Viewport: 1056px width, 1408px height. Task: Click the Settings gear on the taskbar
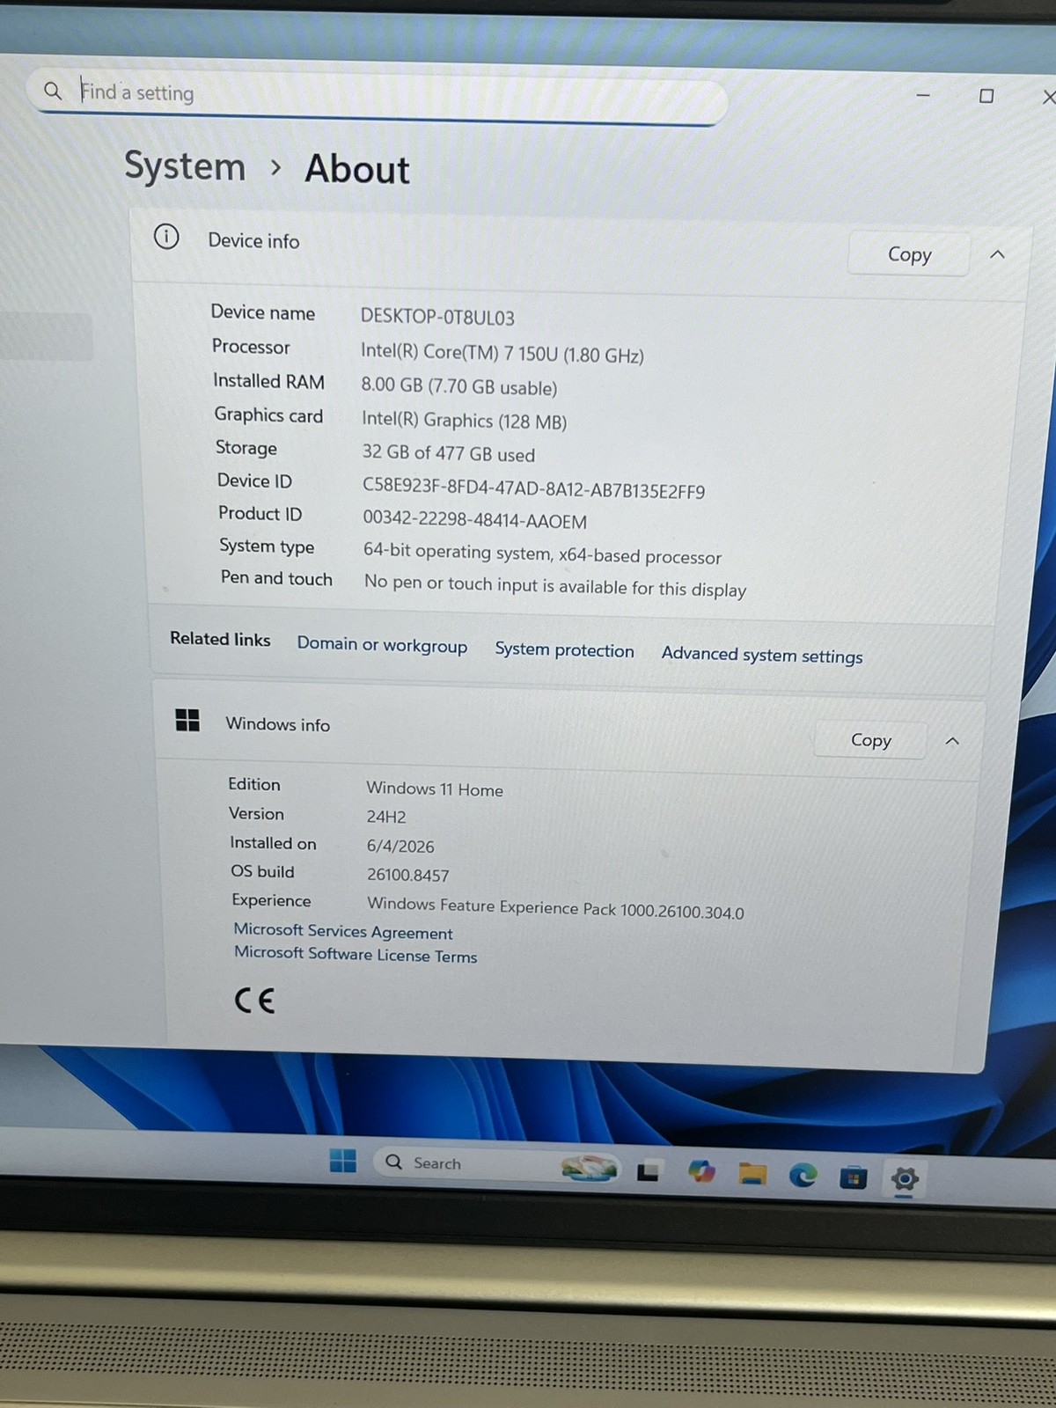click(905, 1178)
